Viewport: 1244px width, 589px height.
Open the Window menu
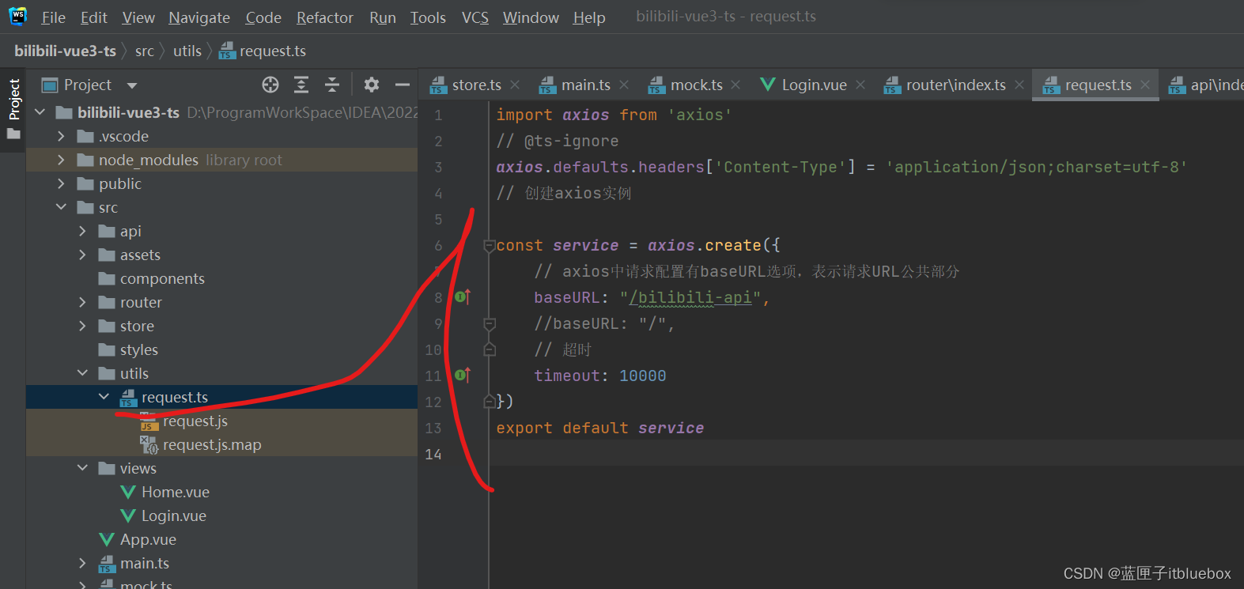[x=531, y=17]
